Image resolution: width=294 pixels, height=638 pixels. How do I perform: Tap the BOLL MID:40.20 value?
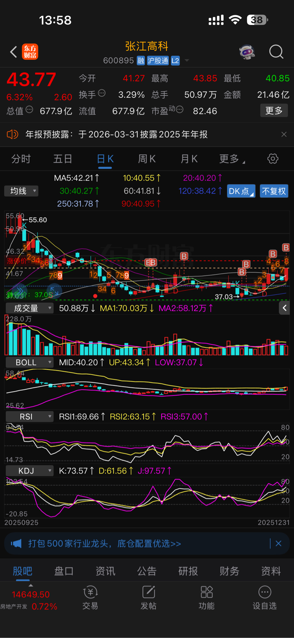coord(82,362)
